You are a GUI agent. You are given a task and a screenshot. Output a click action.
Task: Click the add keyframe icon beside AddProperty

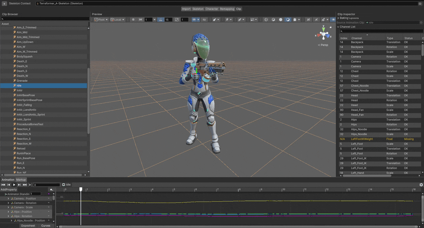[52, 190]
